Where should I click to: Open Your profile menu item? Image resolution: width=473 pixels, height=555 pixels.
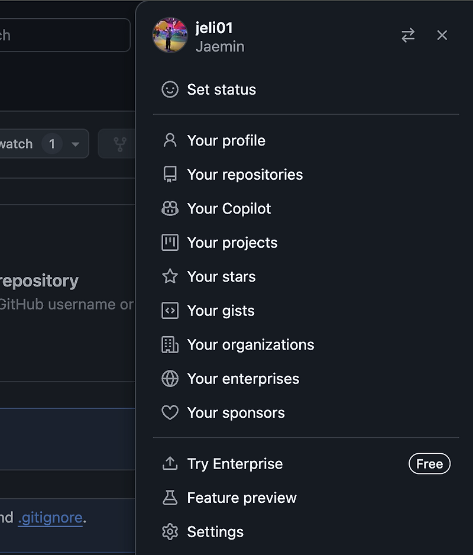click(226, 141)
